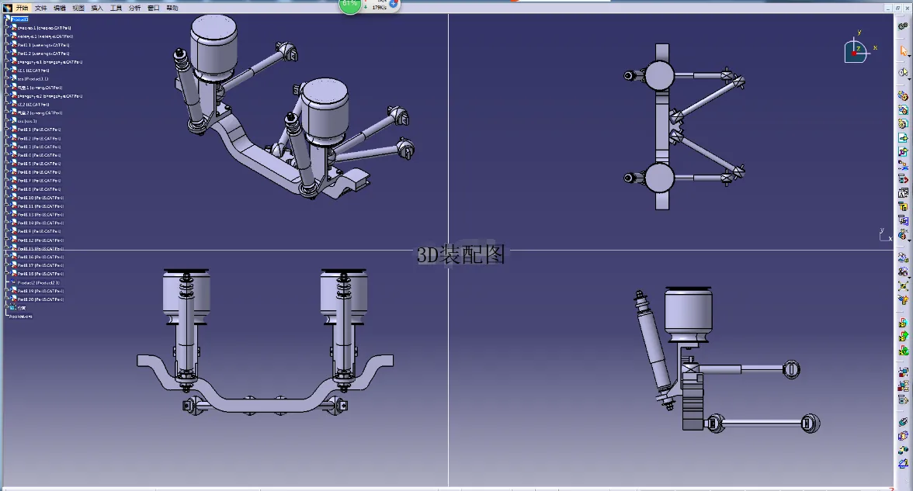Viewport: 913px width, 491px height.
Task: Select the Product1 root node
Action: point(20,19)
